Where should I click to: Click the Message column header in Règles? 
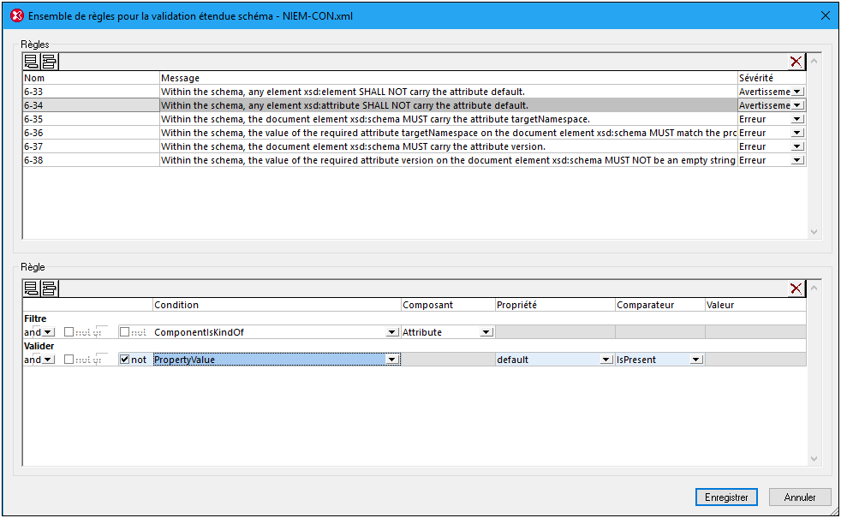point(447,78)
